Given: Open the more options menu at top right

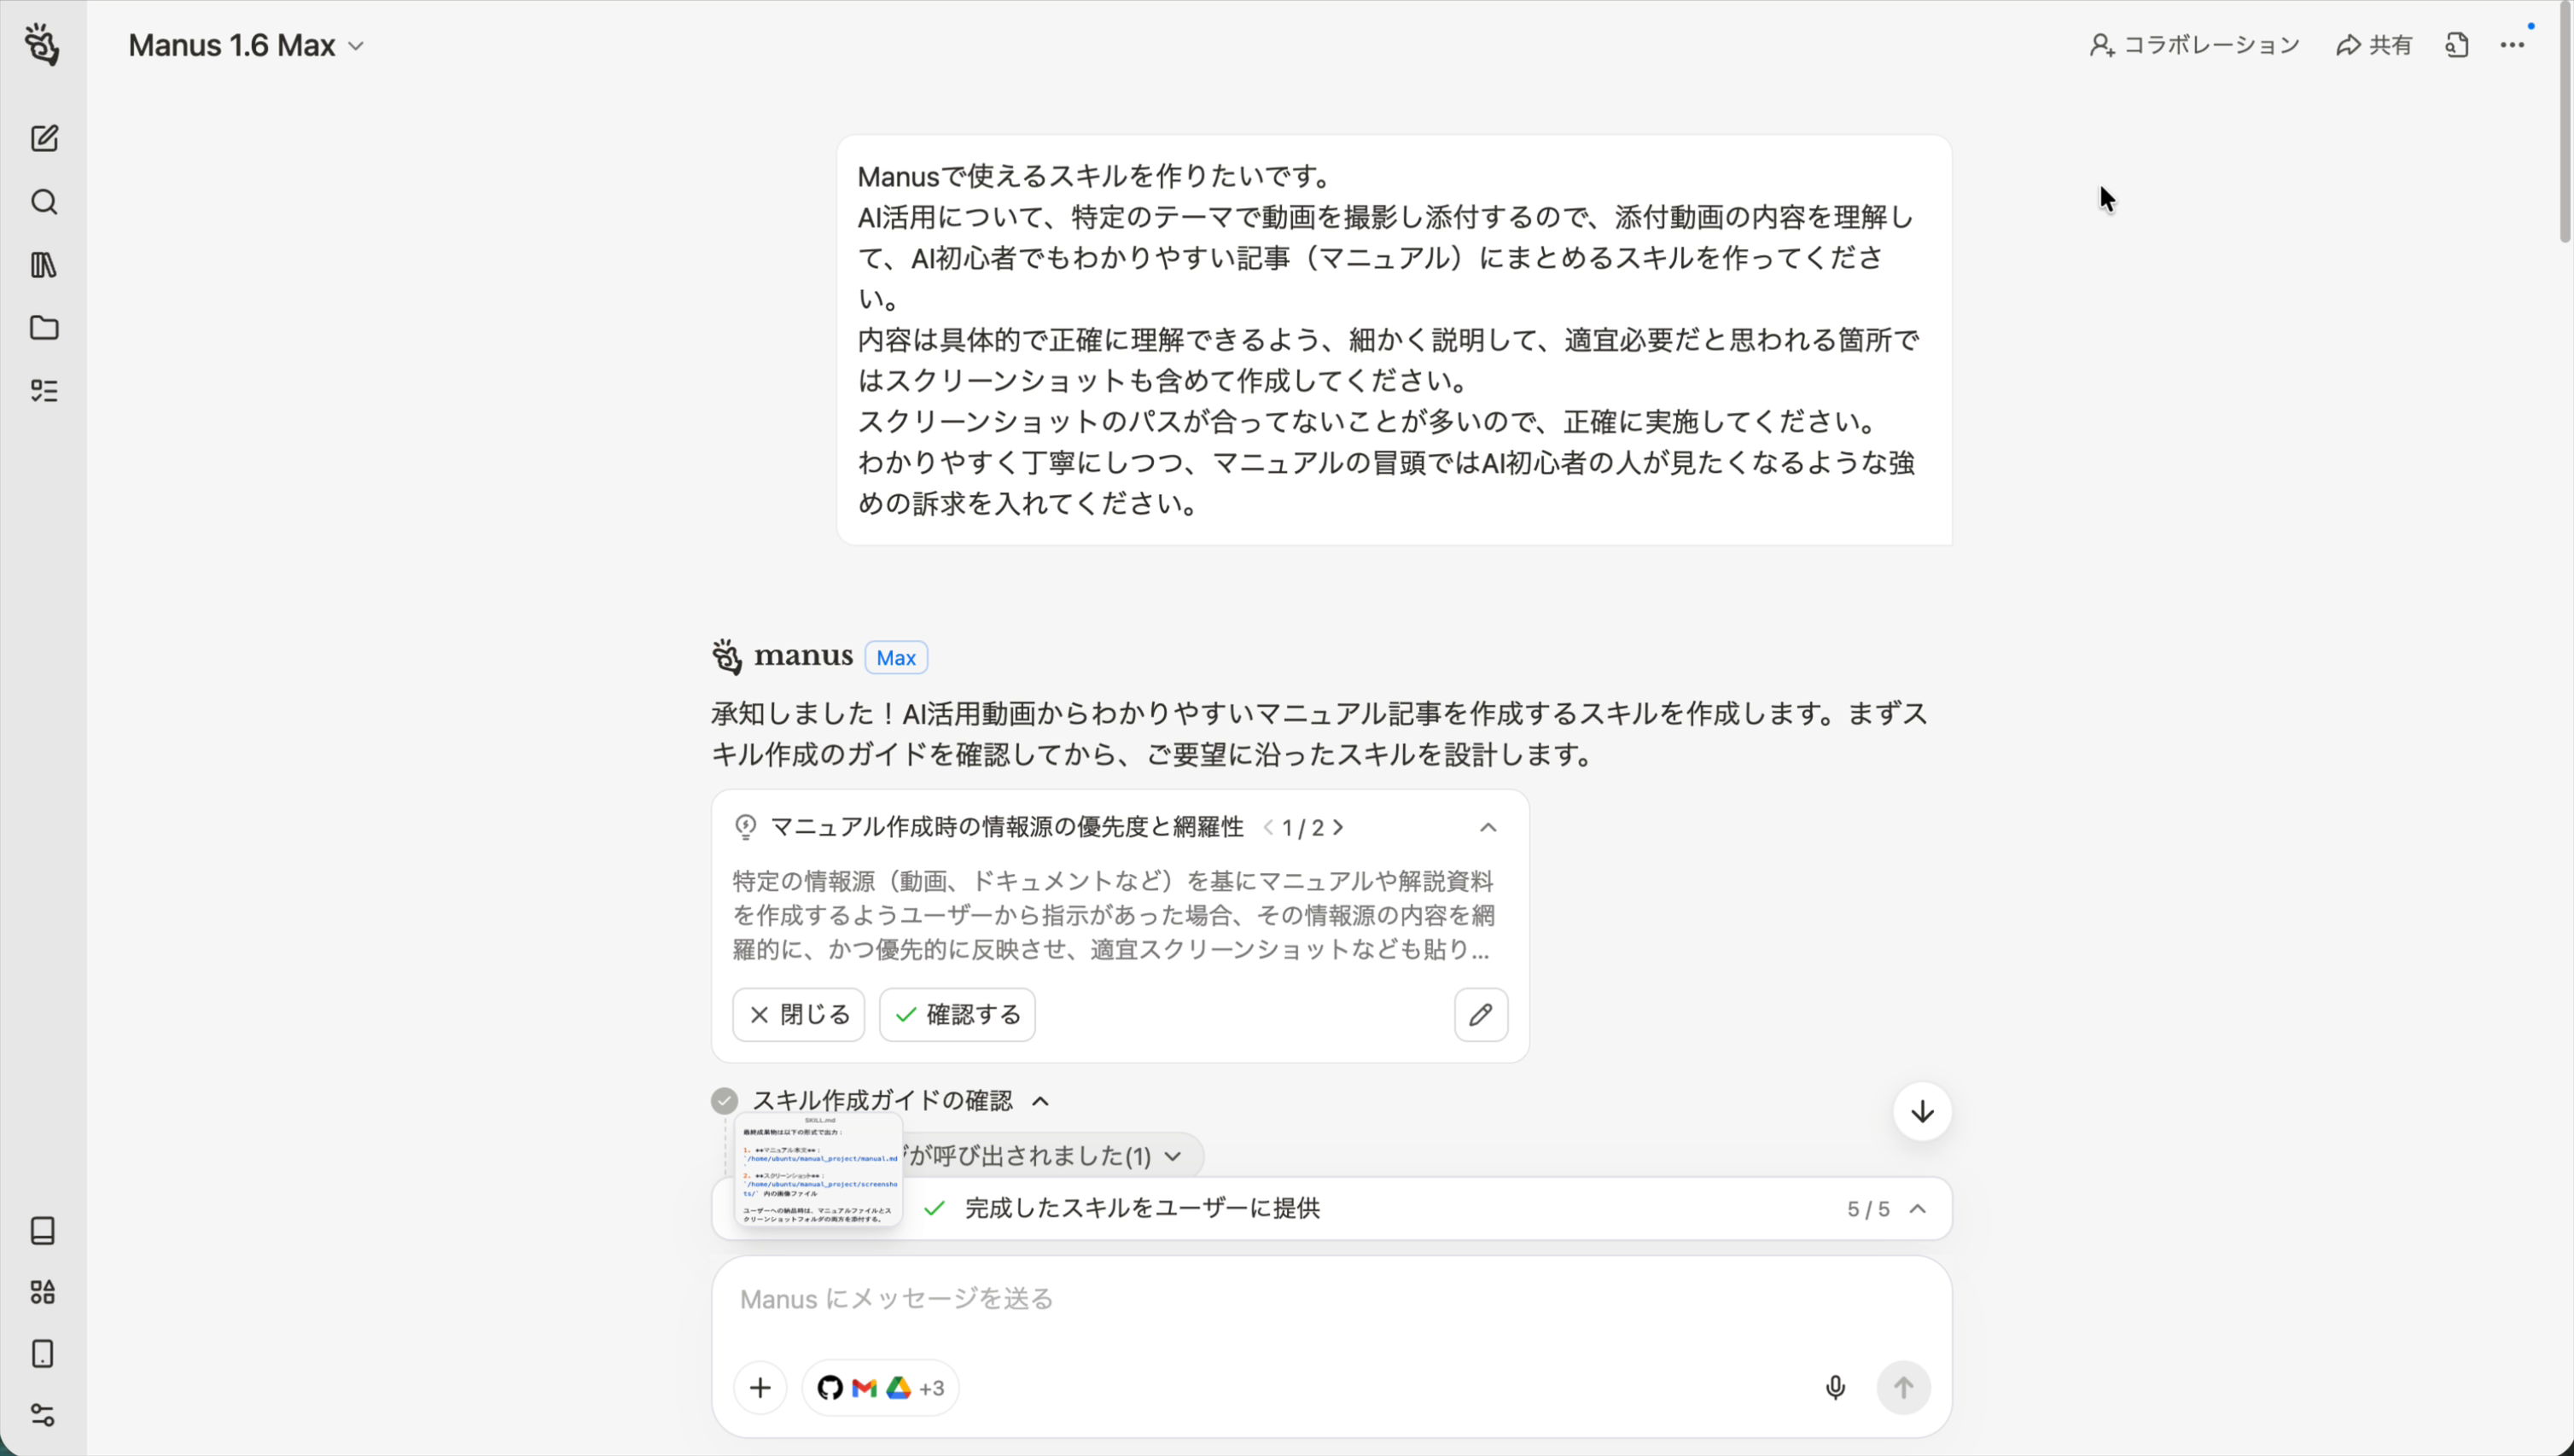Looking at the screenshot, I should [x=2514, y=44].
